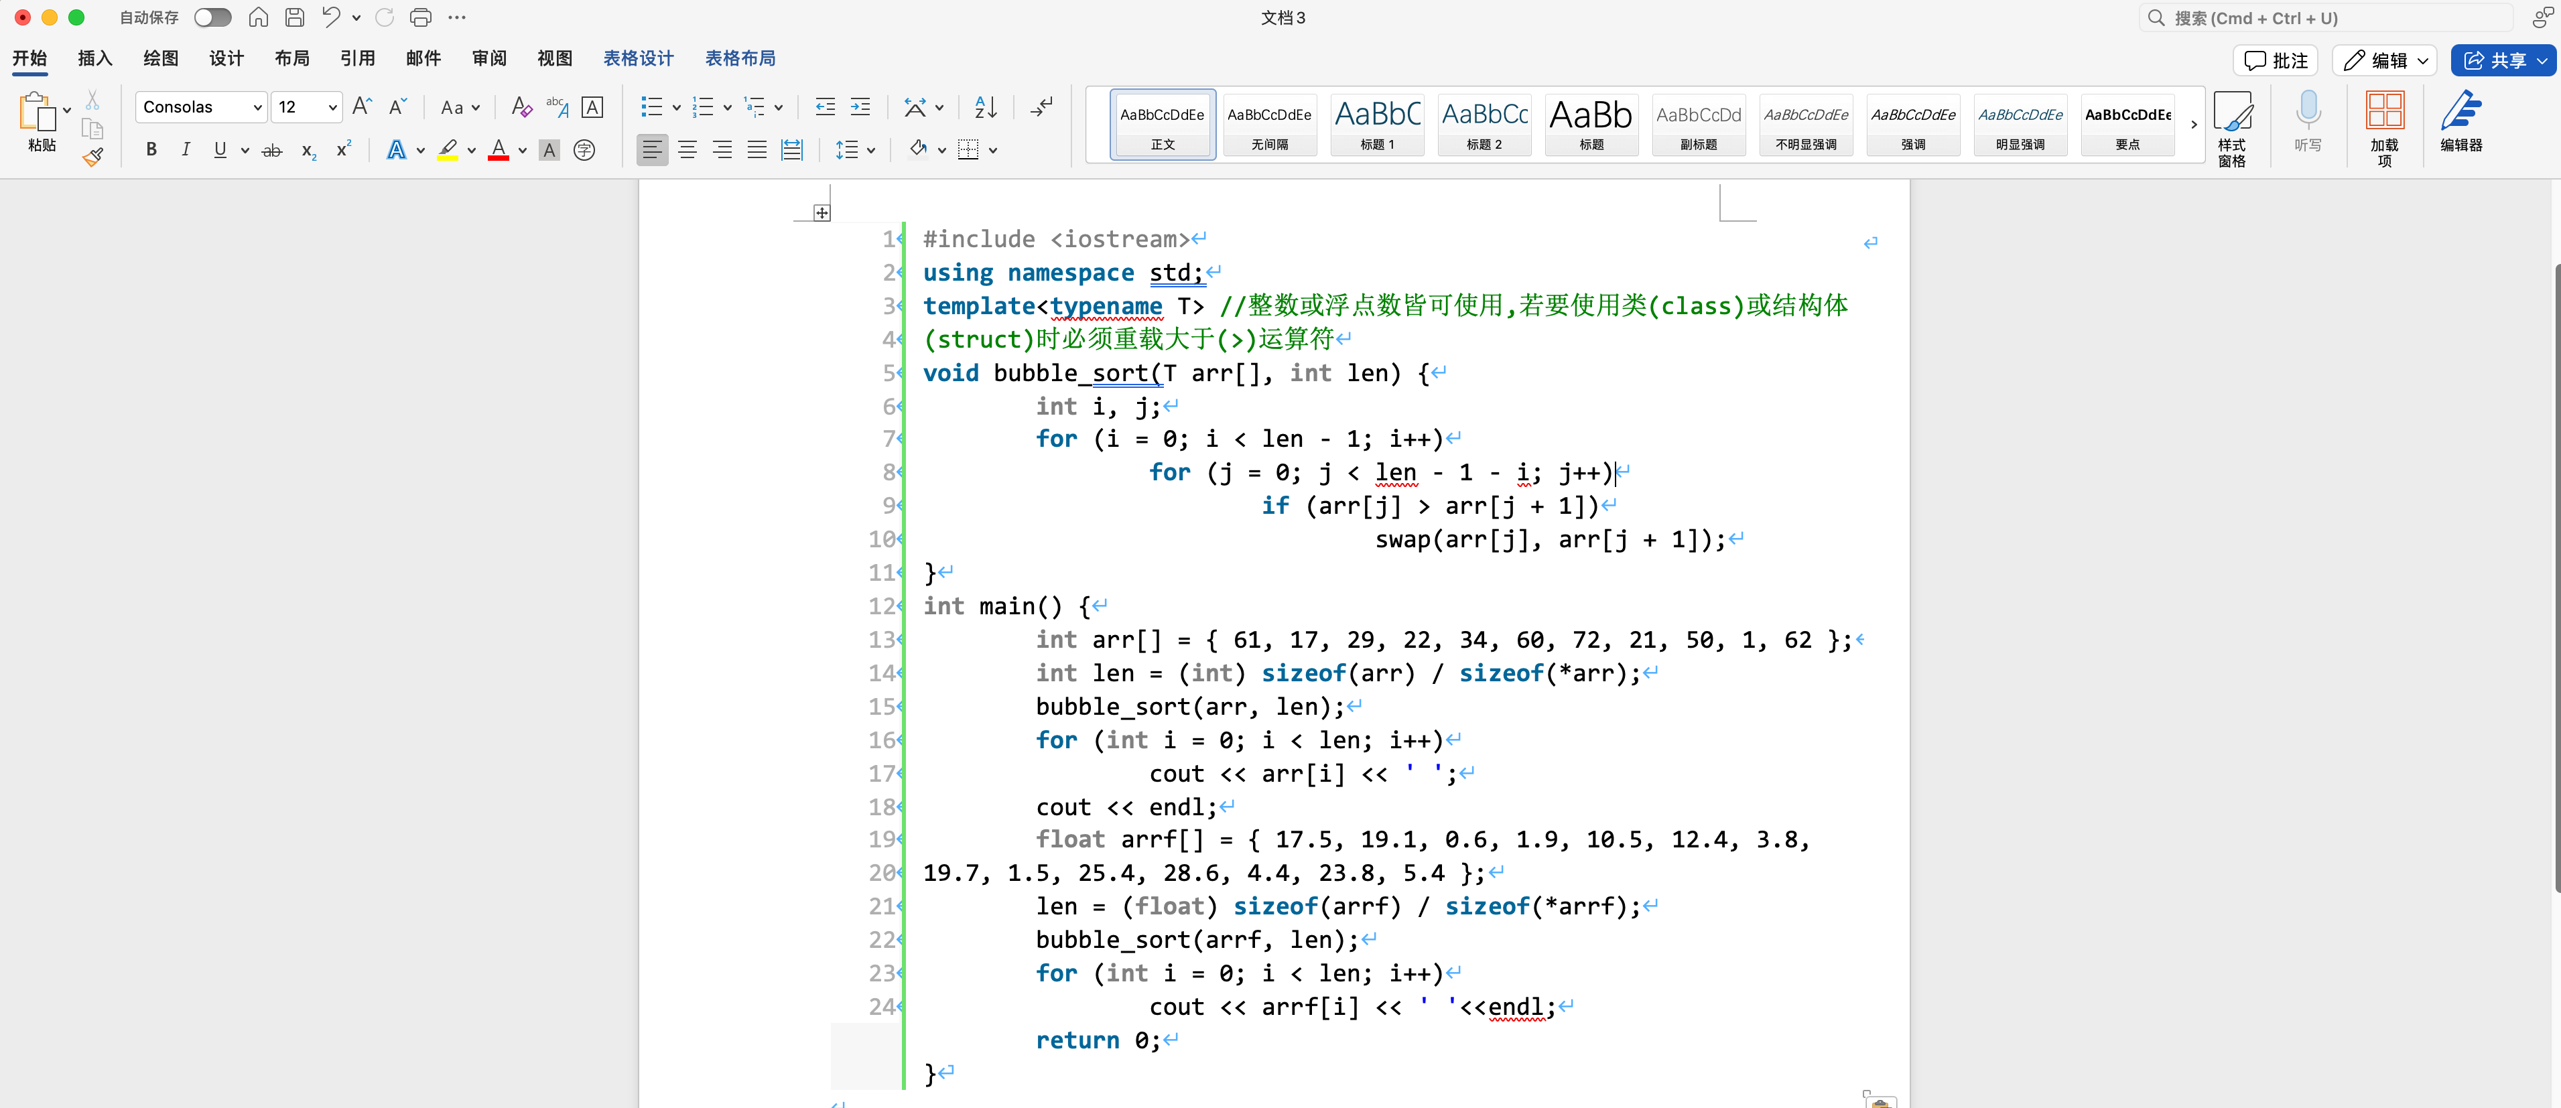Click the Paste clipboard icon
The image size is (2561, 1108).
37,111
